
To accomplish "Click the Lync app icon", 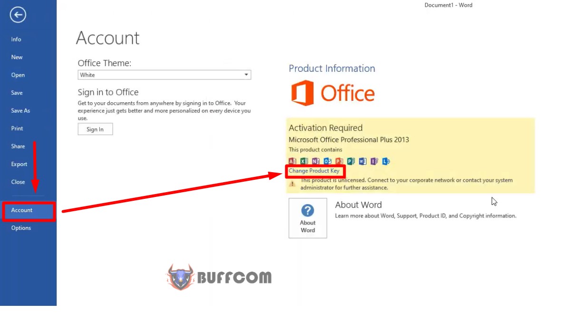I will click(386, 161).
